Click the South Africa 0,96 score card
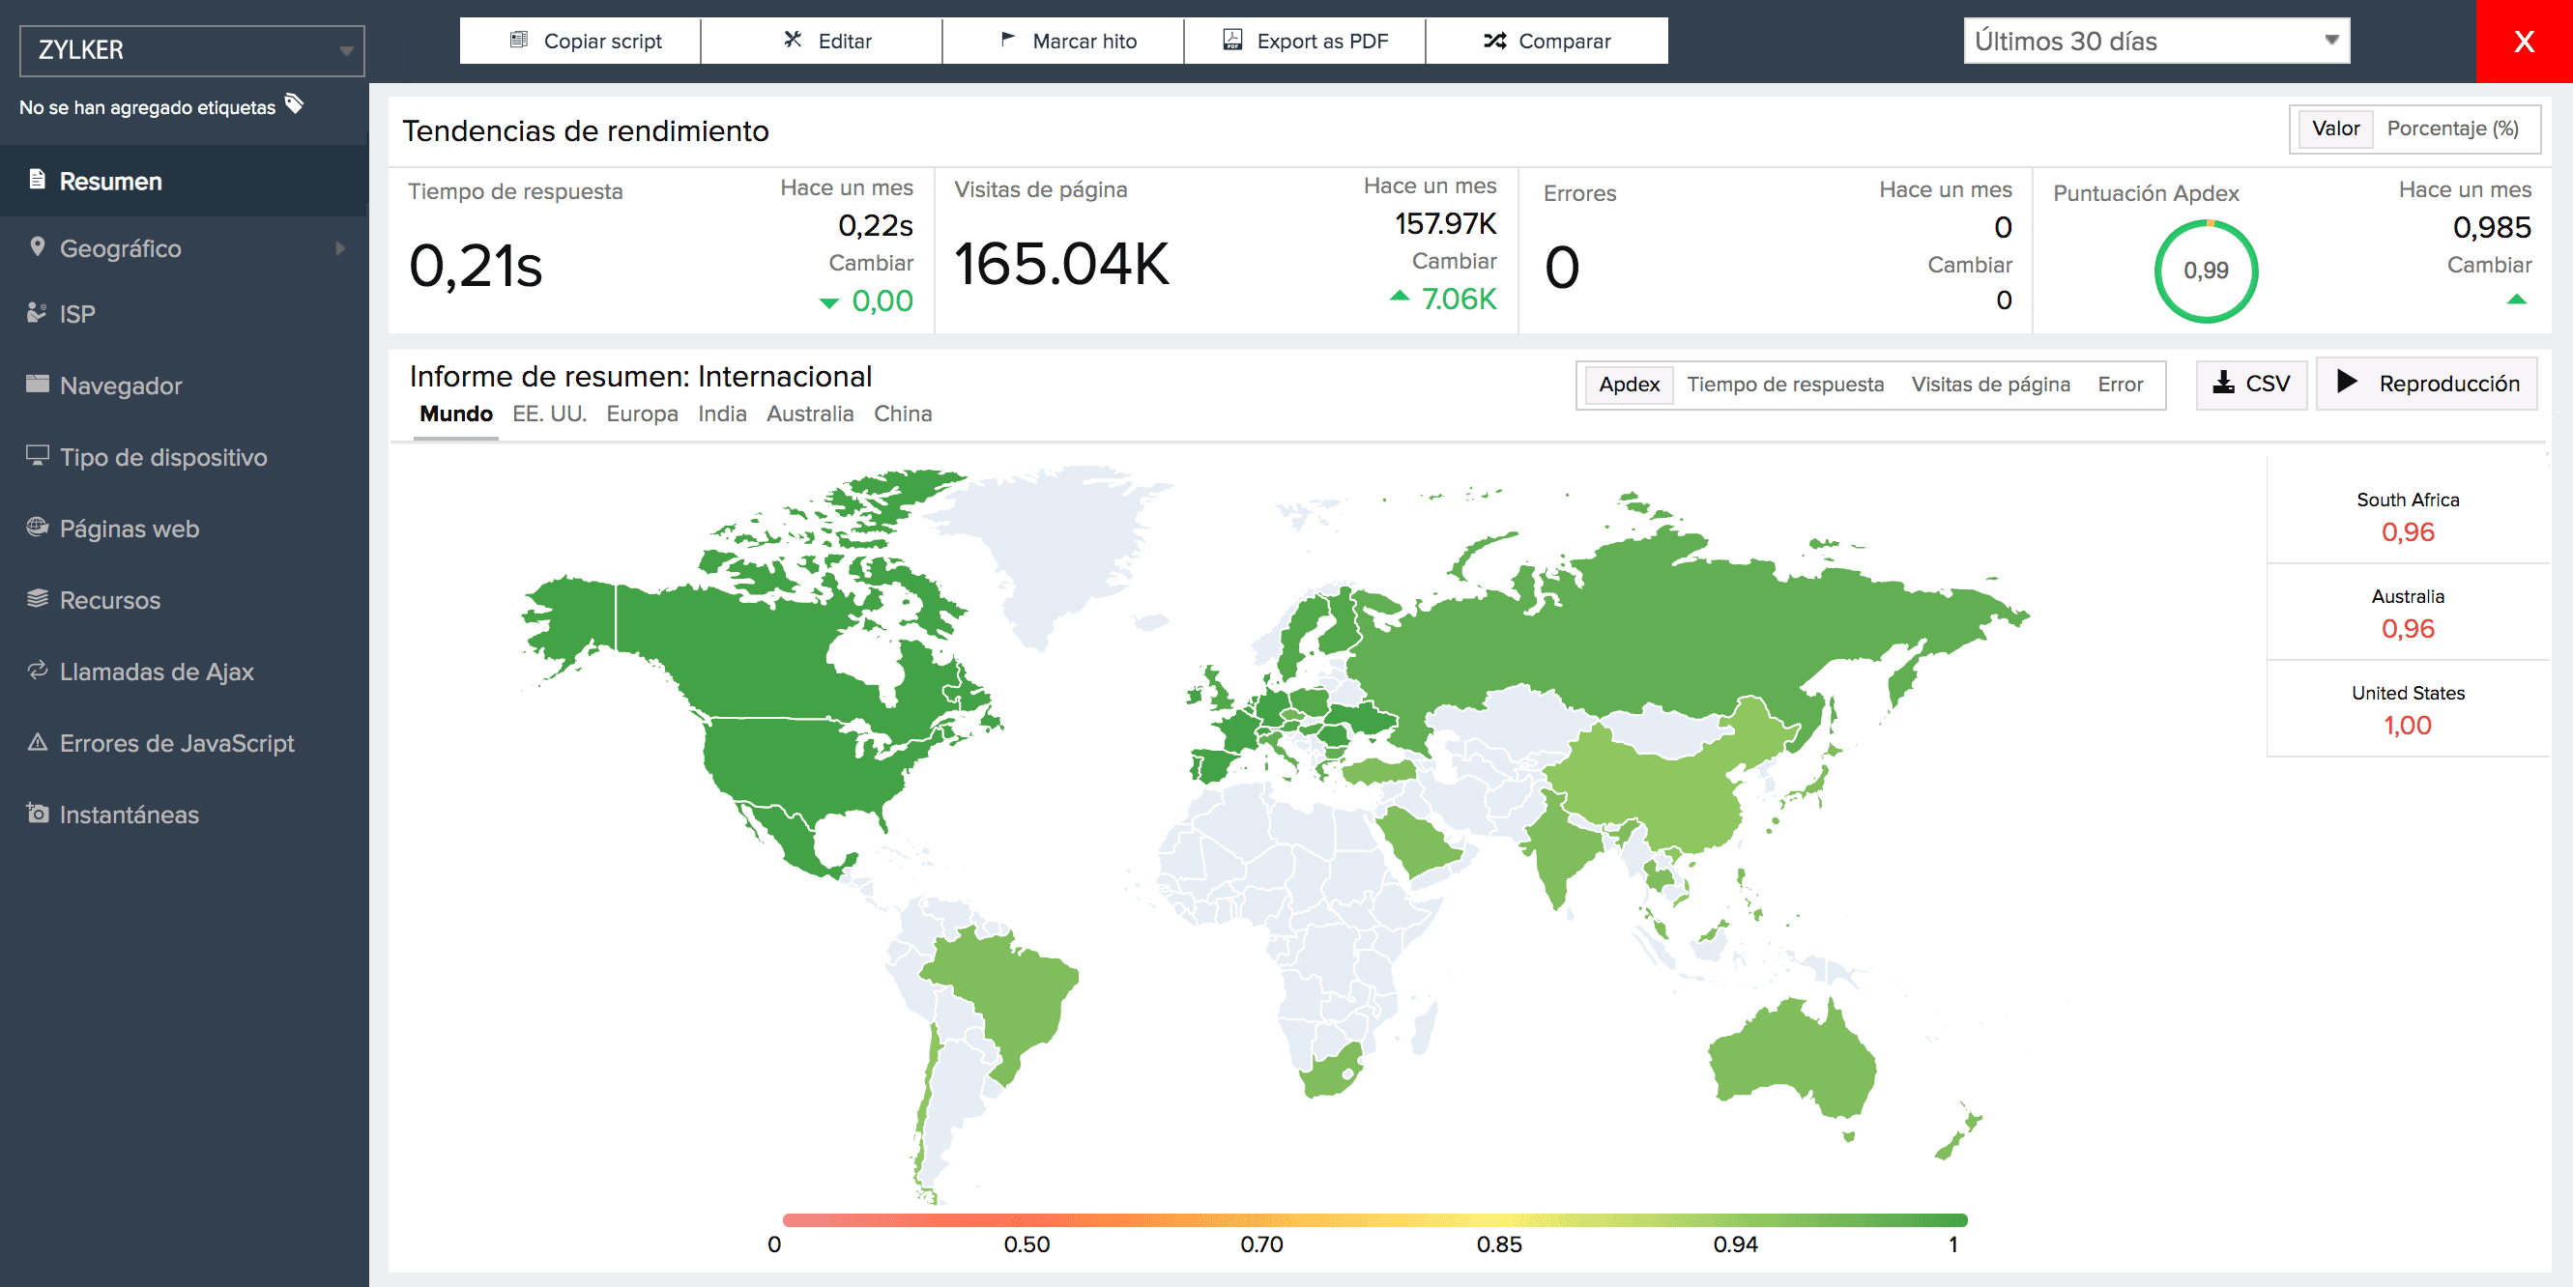 (x=2407, y=515)
